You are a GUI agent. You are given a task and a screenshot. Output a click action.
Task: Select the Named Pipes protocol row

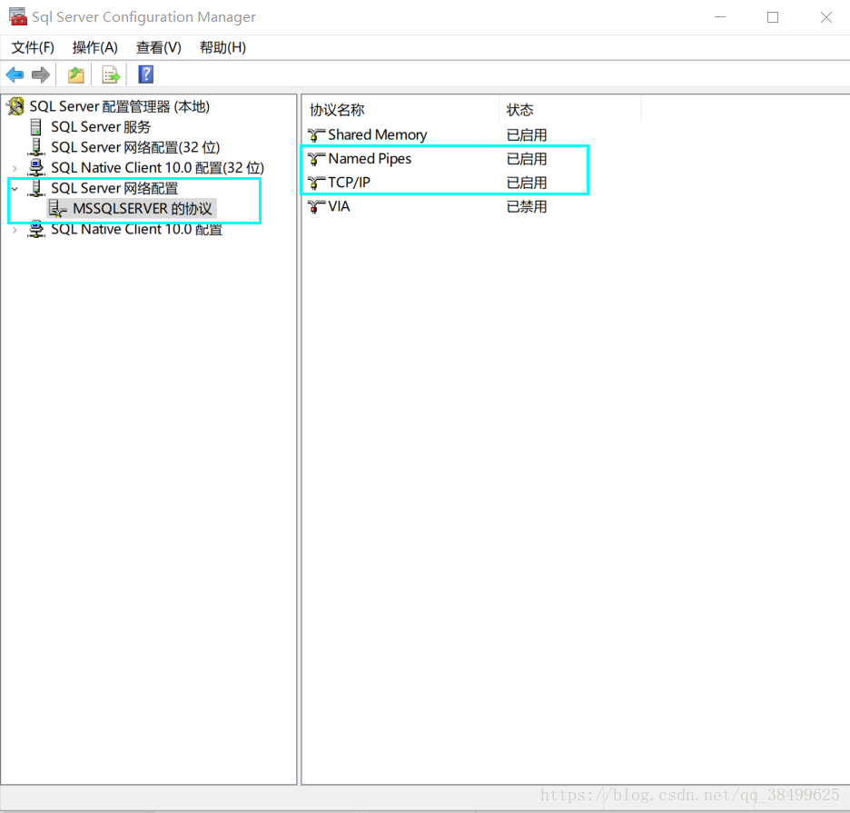pyautogui.click(x=370, y=158)
